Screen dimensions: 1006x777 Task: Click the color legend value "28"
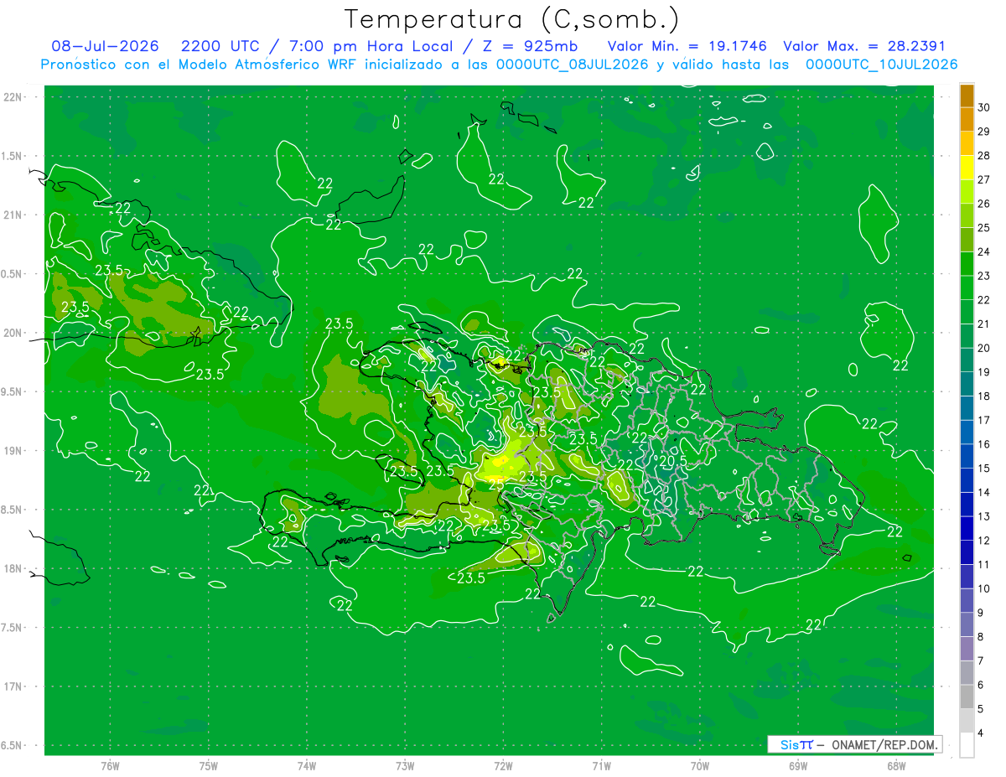click(984, 155)
